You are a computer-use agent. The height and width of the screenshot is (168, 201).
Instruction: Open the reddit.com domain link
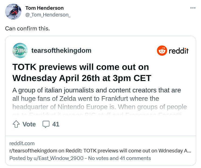22,143
